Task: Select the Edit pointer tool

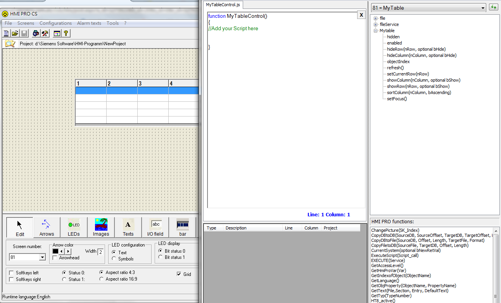Action: pyautogui.click(x=20, y=227)
